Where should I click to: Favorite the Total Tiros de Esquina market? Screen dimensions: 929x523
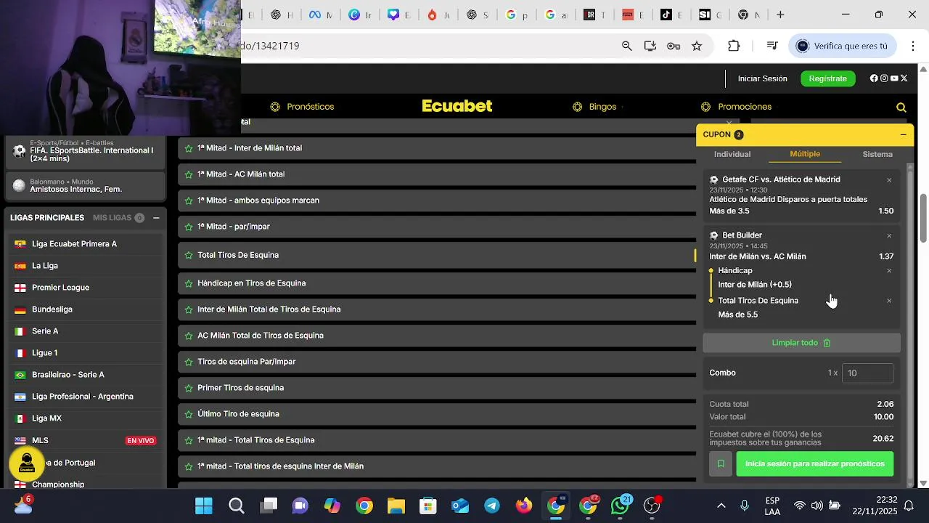coord(189,255)
